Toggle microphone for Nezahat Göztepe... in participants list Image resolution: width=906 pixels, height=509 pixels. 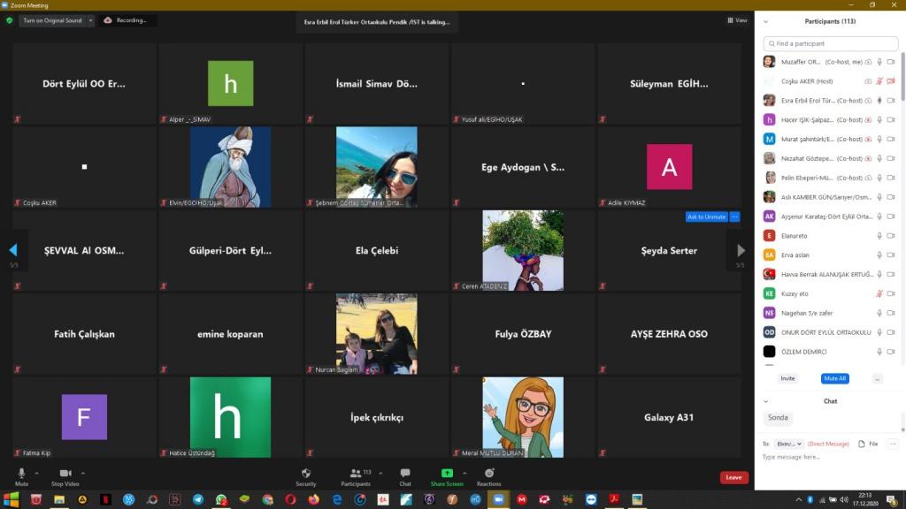point(879,159)
